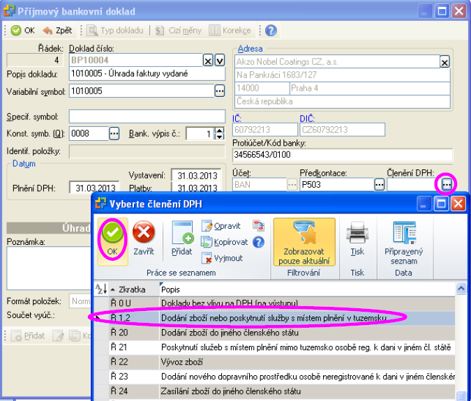The image size is (471, 401).
Task: Click the IČ link label
Action: 237,119
